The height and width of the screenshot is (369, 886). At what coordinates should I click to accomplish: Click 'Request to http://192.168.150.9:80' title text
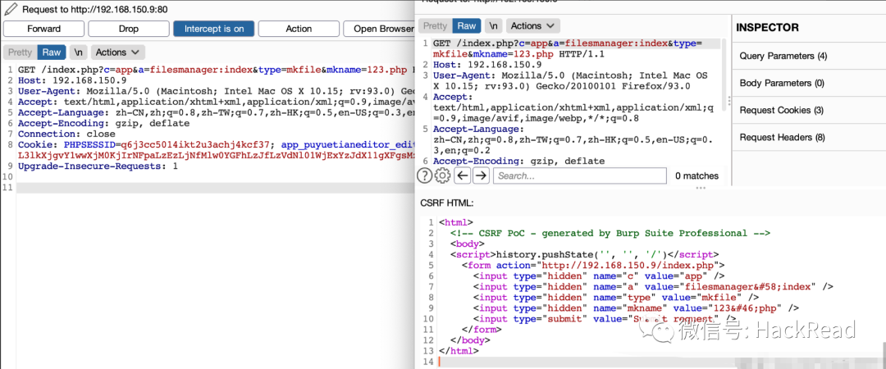click(95, 10)
